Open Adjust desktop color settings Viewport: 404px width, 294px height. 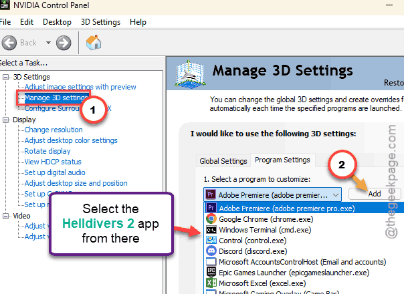71,140
